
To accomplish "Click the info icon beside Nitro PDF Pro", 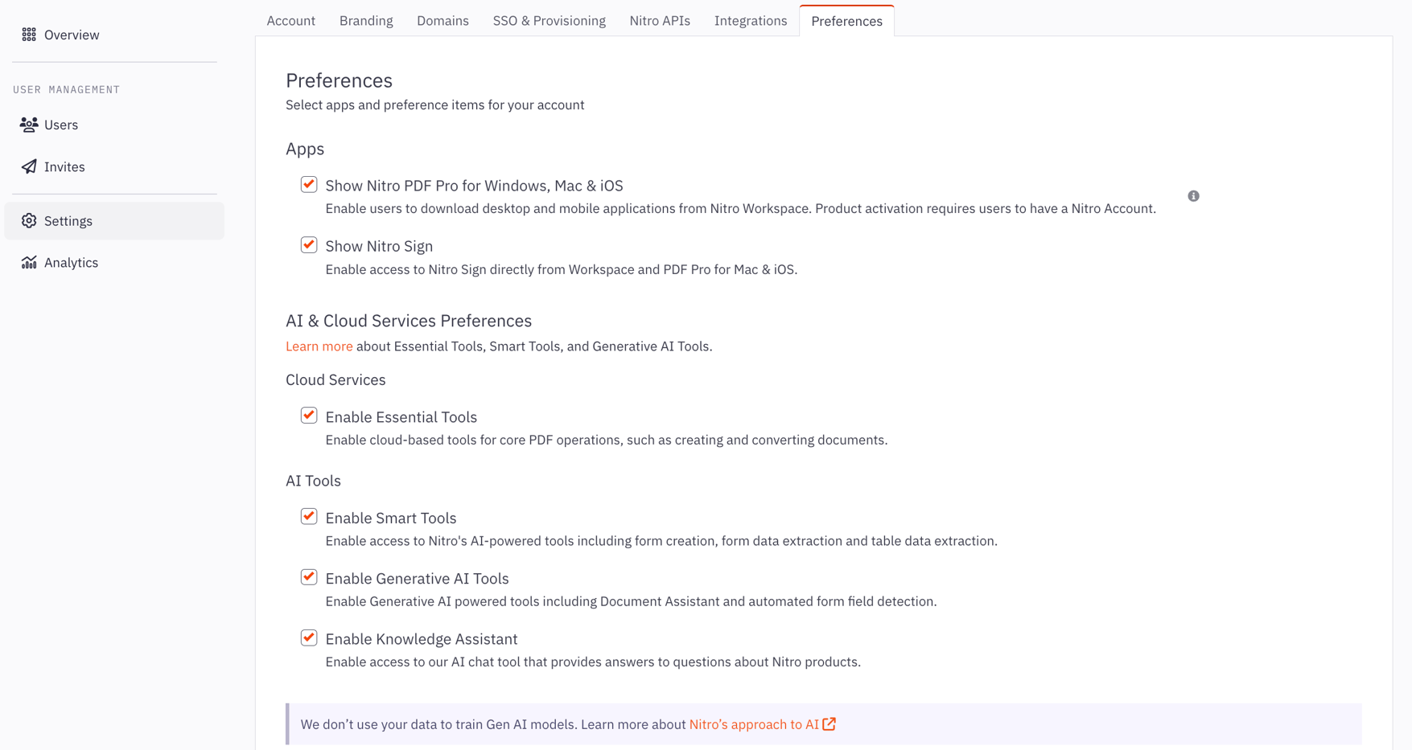I will [1193, 196].
